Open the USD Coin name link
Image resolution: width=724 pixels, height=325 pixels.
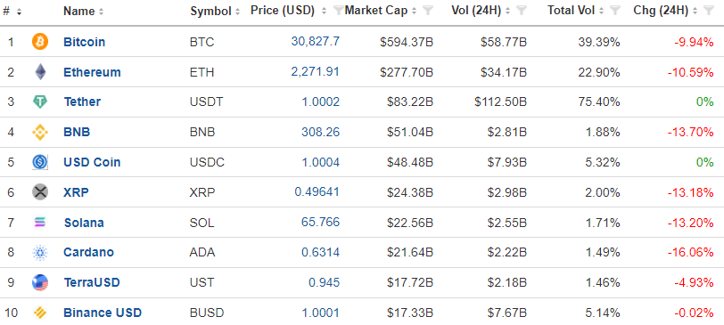(92, 162)
